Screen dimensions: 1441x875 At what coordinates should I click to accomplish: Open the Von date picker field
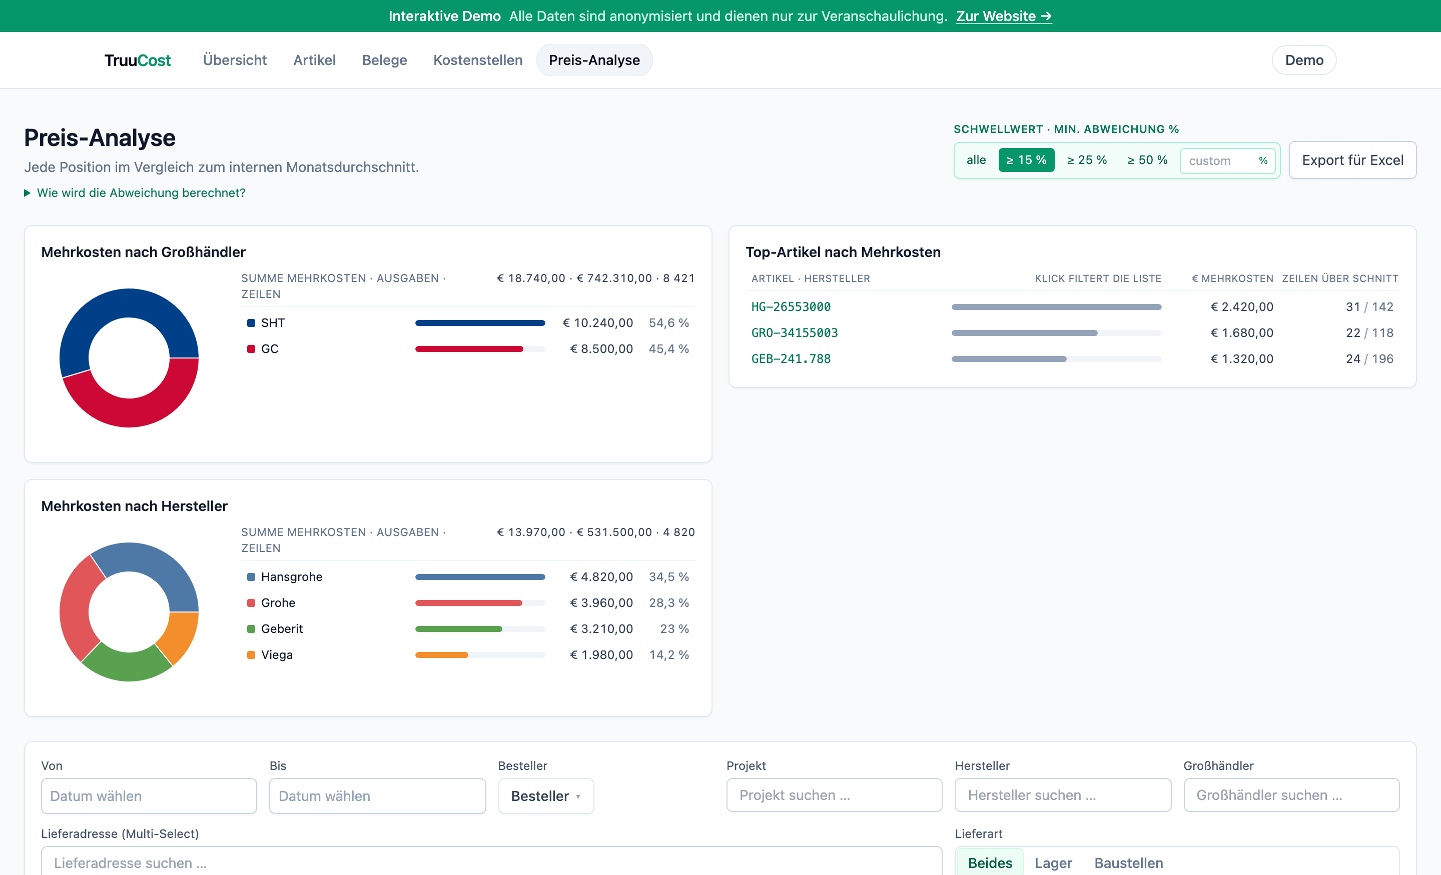pyautogui.click(x=149, y=796)
